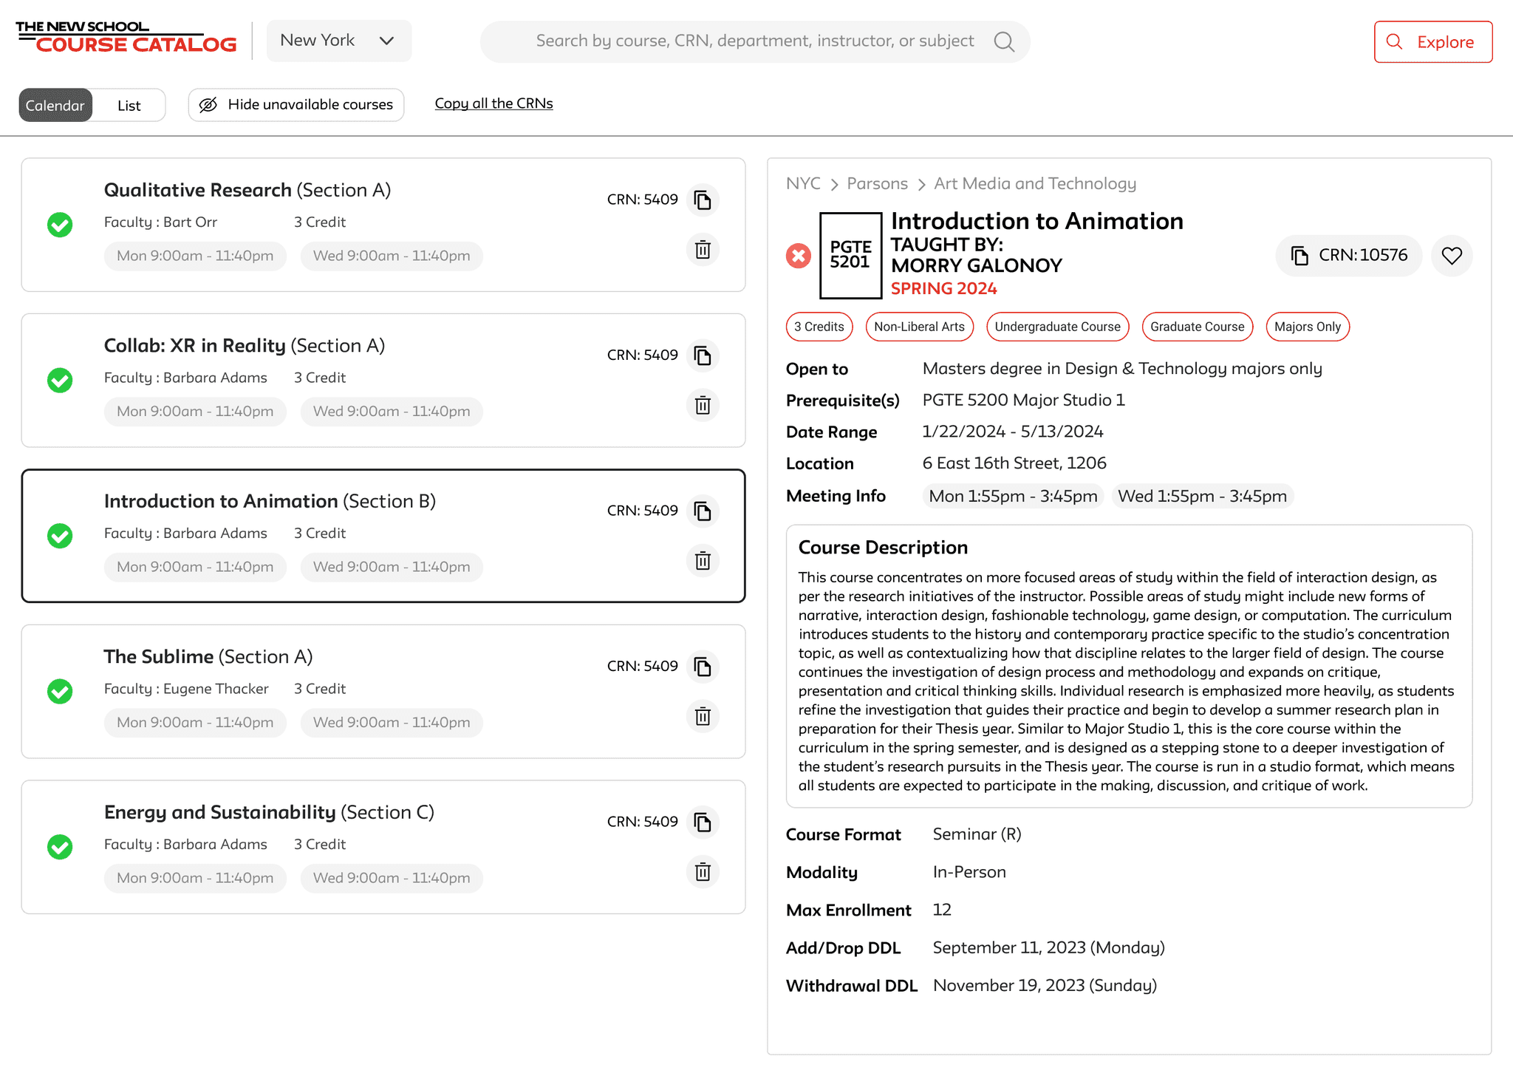Click In-Person modality value

[969, 872]
